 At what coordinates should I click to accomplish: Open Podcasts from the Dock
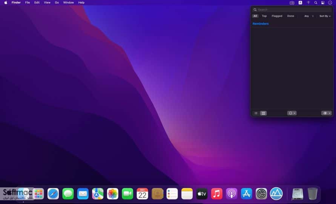click(232, 194)
